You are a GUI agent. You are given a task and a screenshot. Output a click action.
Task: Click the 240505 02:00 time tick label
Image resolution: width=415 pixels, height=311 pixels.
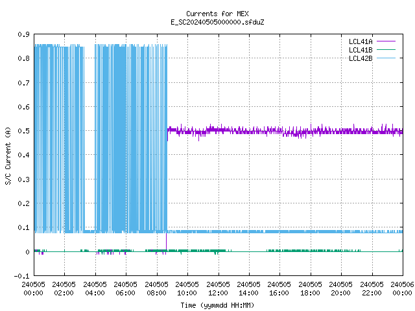click(x=64, y=289)
